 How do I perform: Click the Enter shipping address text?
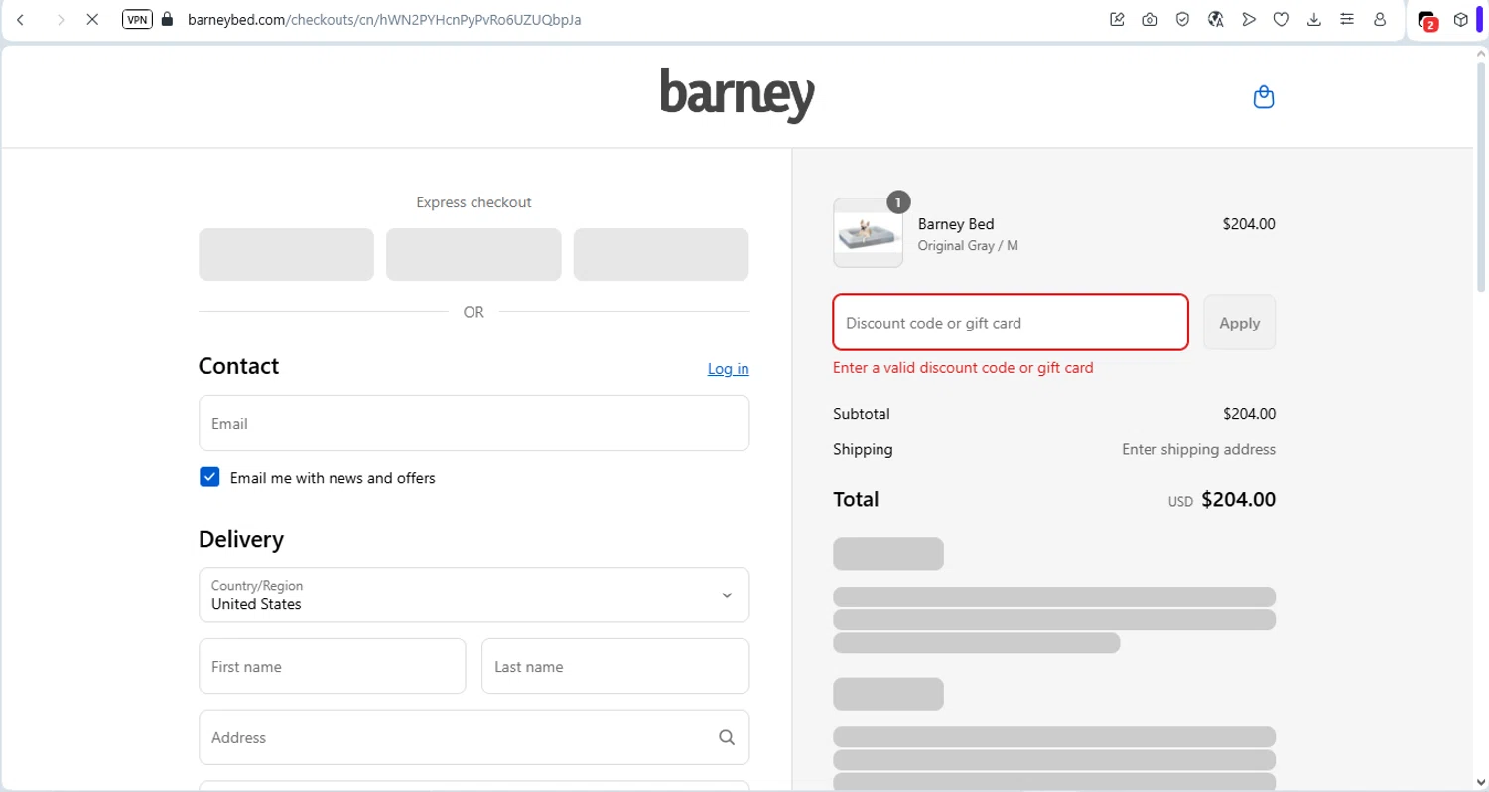click(x=1198, y=449)
